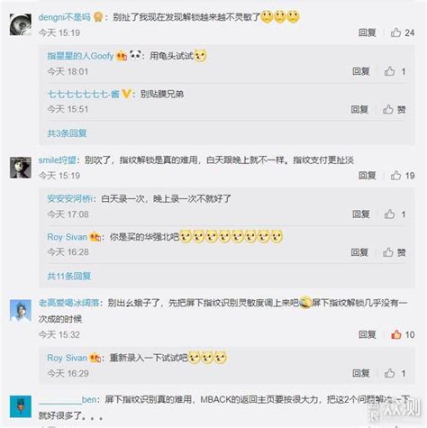Expand all 11 replies (共11条回复)

point(68,276)
